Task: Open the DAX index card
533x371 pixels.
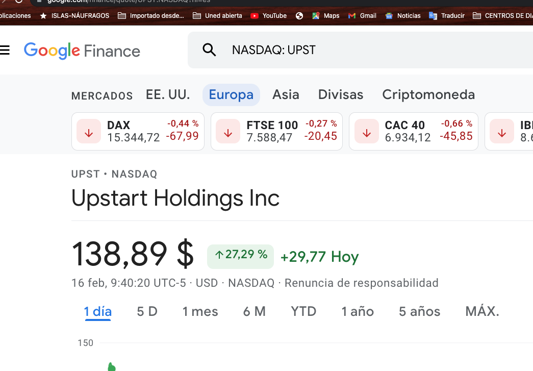Action: pos(138,131)
